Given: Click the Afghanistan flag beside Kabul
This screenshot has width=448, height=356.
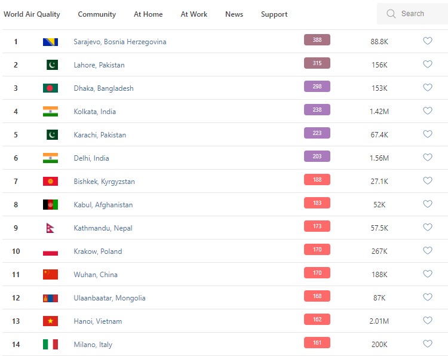Looking at the screenshot, I should [x=50, y=205].
